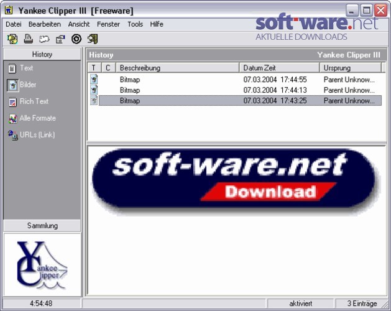Open the Hilfe menu
The height and width of the screenshot is (311, 391).
pos(157,24)
